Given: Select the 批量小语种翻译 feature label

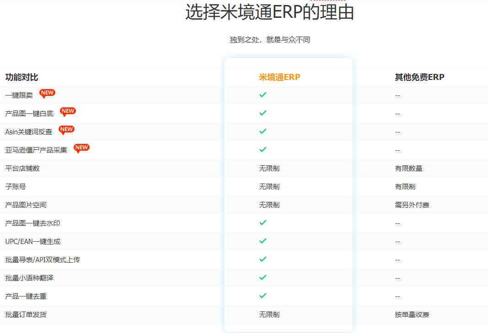Looking at the screenshot, I should [29, 278].
